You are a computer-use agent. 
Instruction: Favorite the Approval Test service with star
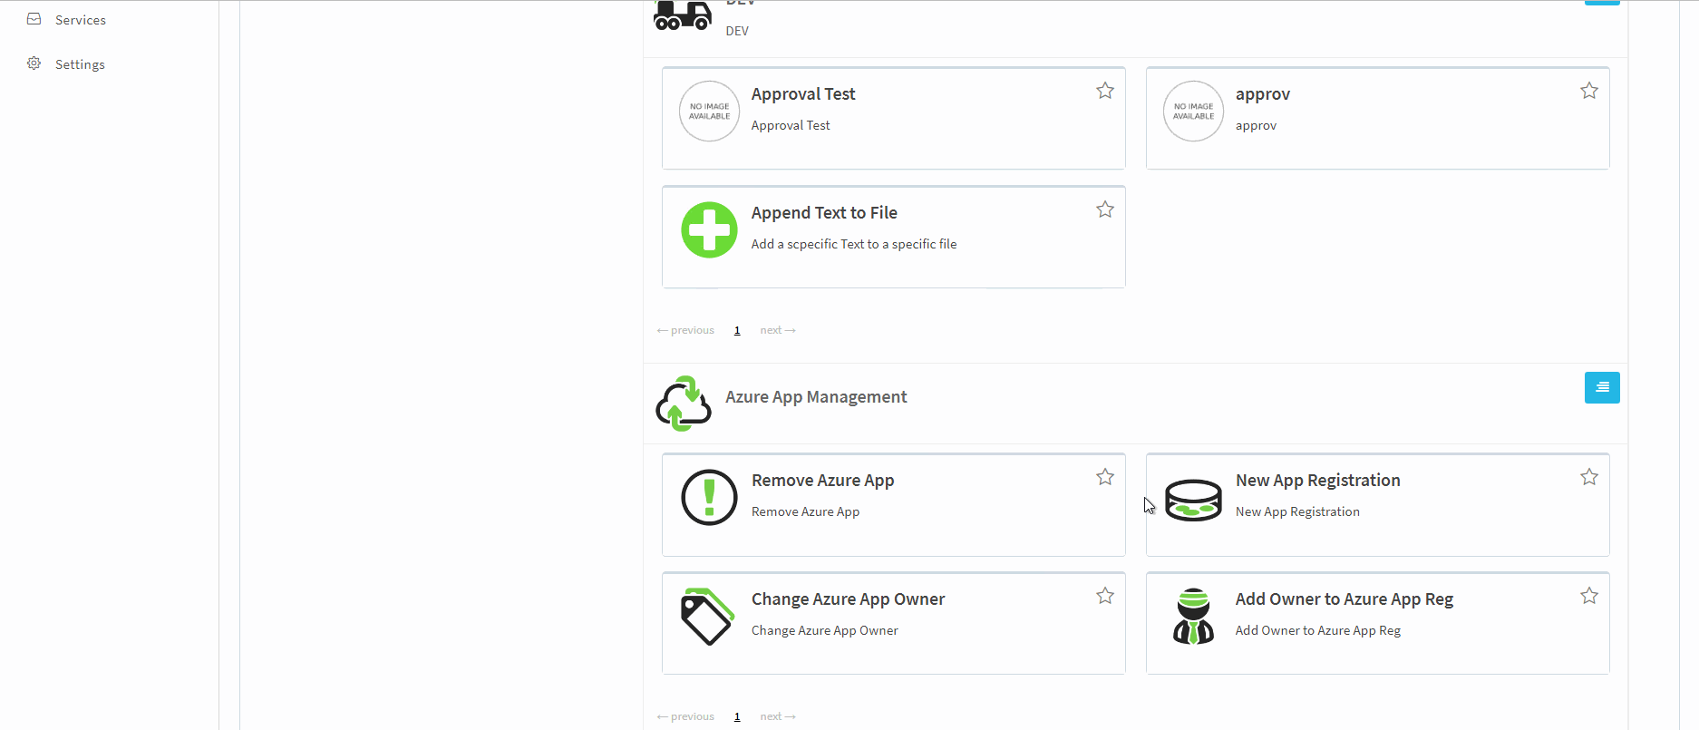coord(1104,91)
